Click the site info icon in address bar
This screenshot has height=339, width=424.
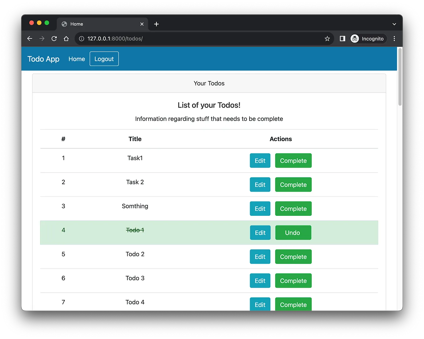click(81, 38)
